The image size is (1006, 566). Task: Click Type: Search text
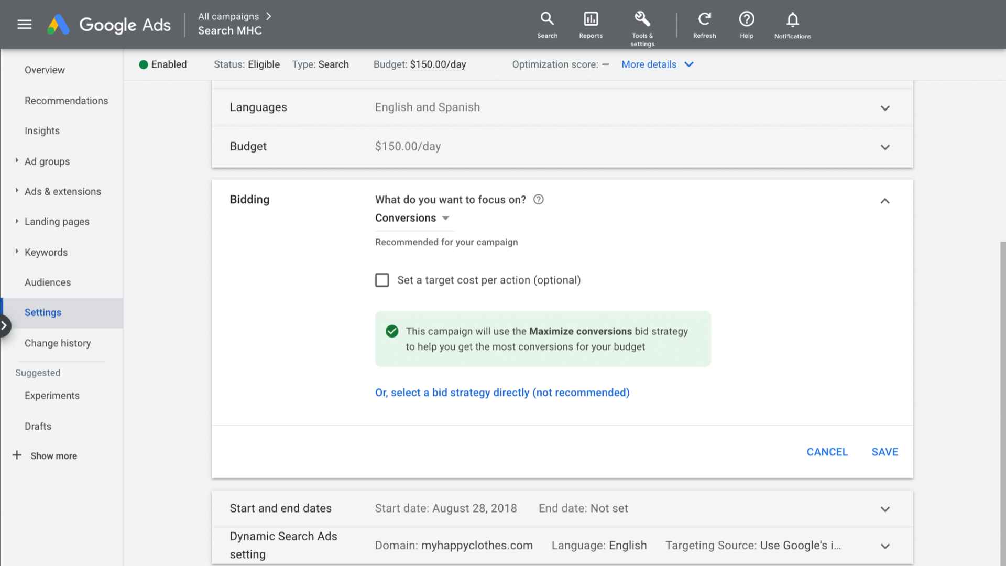click(320, 64)
